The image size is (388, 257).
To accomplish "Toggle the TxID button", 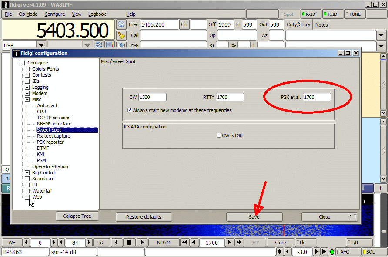I will point(333,14).
